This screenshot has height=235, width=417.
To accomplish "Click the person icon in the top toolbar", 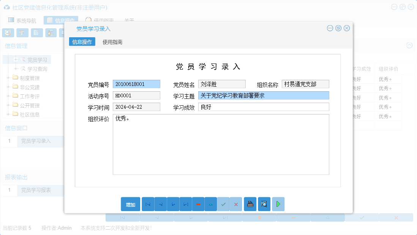I will (x=51, y=33).
